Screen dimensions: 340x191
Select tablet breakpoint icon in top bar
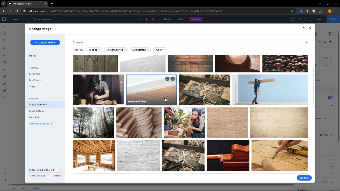click(147, 19)
